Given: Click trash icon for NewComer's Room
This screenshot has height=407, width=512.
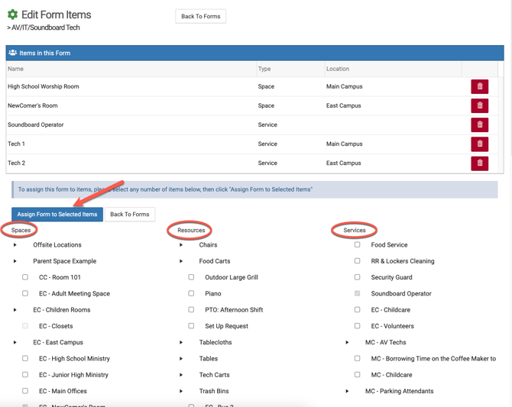Looking at the screenshot, I should pyautogui.click(x=479, y=105).
